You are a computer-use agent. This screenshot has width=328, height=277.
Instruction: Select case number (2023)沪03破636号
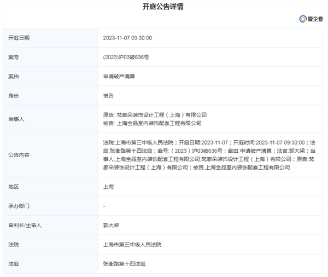point(126,57)
